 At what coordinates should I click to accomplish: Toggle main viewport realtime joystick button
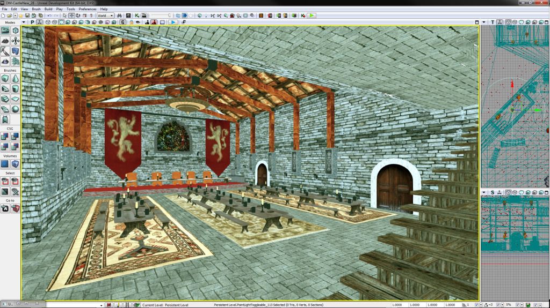tap(40, 22)
